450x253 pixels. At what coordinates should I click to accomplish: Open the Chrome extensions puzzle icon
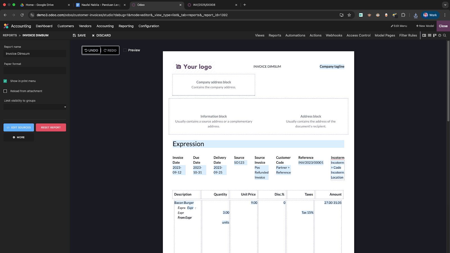coord(403,15)
